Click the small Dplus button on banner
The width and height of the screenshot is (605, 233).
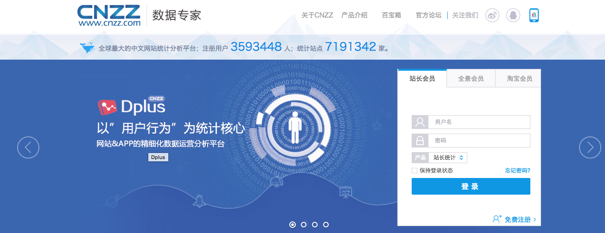(x=158, y=157)
